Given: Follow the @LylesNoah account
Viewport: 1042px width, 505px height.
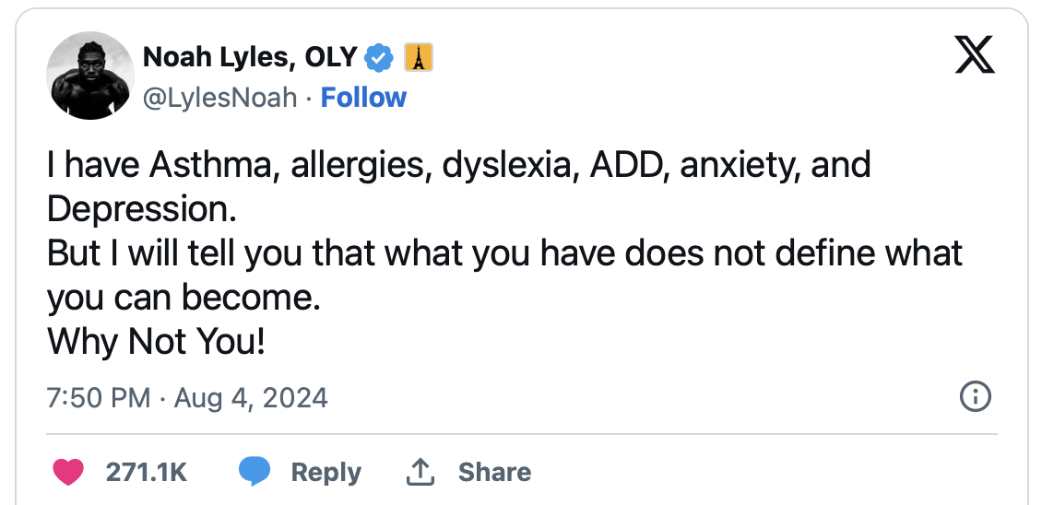Looking at the screenshot, I should tap(363, 98).
